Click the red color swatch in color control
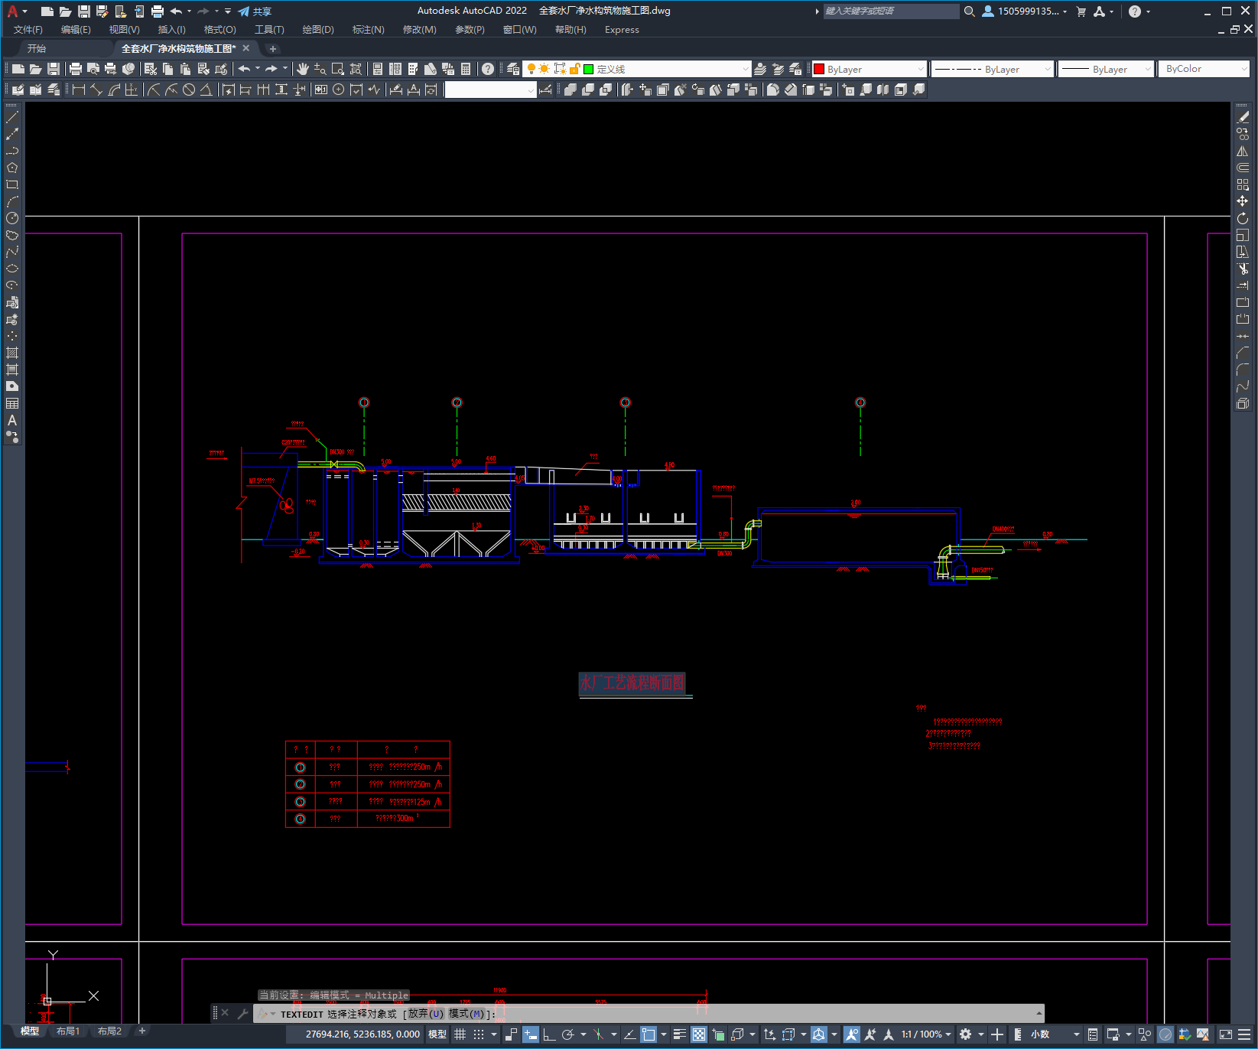The image size is (1258, 1049). pyautogui.click(x=819, y=69)
